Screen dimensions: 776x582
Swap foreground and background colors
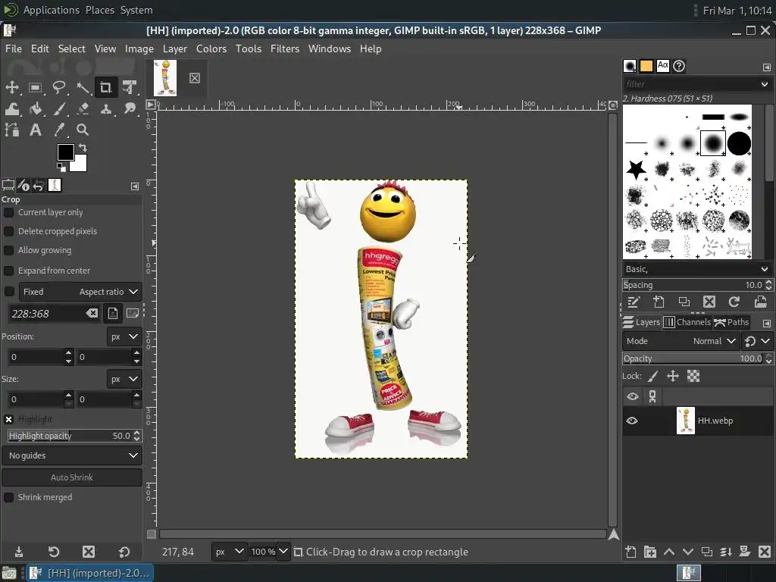tap(83, 148)
